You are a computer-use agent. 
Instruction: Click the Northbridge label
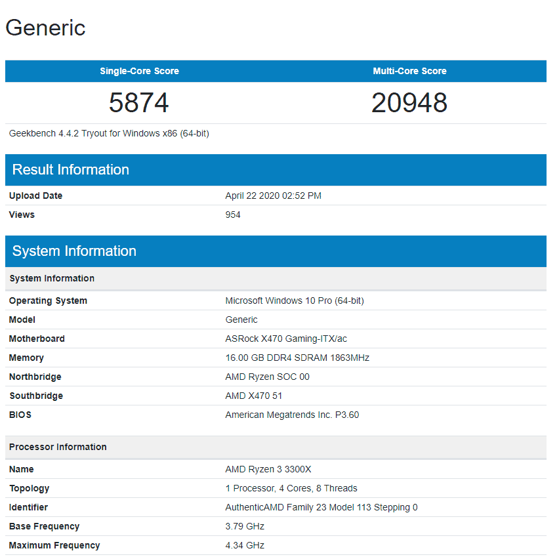click(35, 377)
